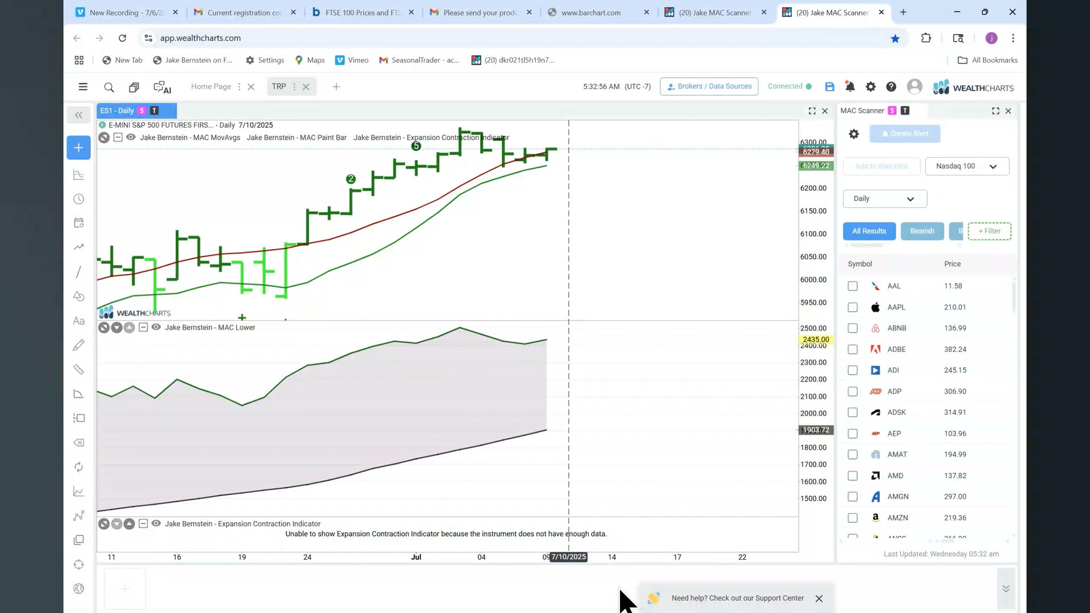Open the Daily timeframe dropdown
Image resolution: width=1090 pixels, height=613 pixels.
pyautogui.click(x=884, y=199)
